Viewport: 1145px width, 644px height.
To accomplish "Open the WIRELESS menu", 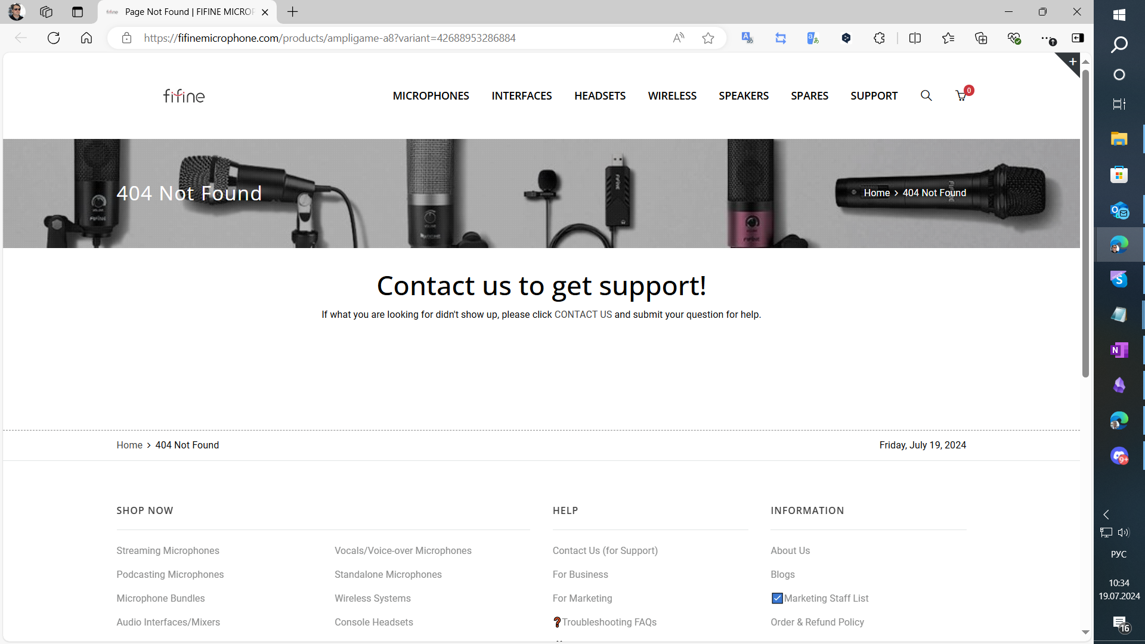I will pyautogui.click(x=672, y=96).
